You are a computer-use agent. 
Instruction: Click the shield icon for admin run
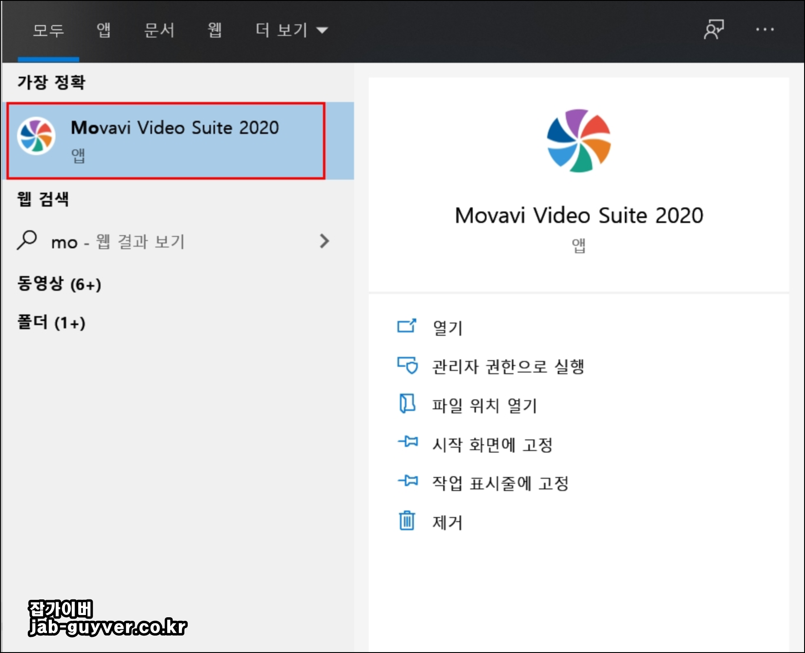coord(407,365)
